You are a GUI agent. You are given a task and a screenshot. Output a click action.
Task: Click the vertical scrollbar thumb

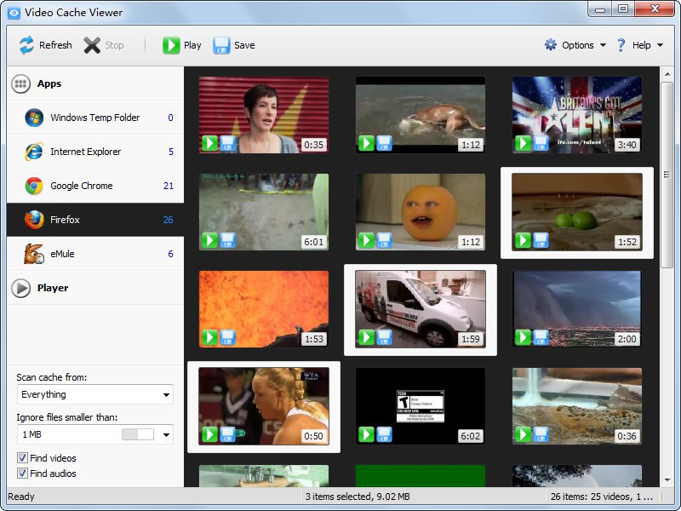[x=667, y=175]
